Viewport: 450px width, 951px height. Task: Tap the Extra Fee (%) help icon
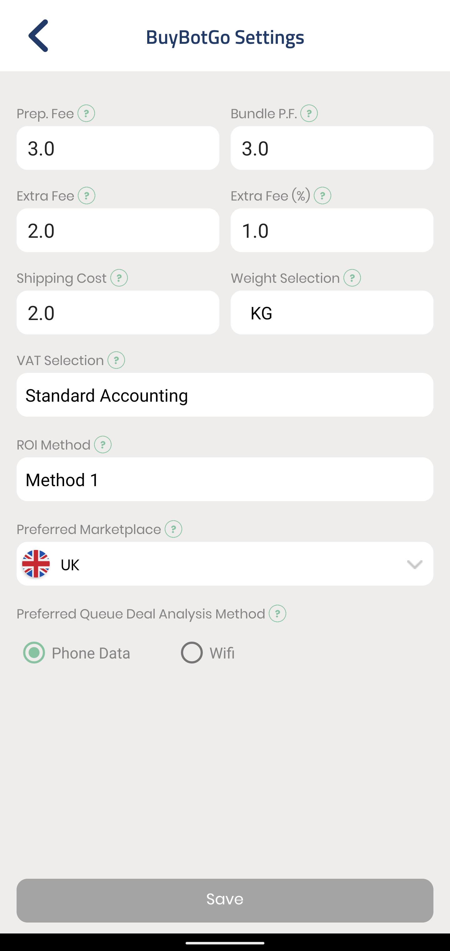click(322, 196)
